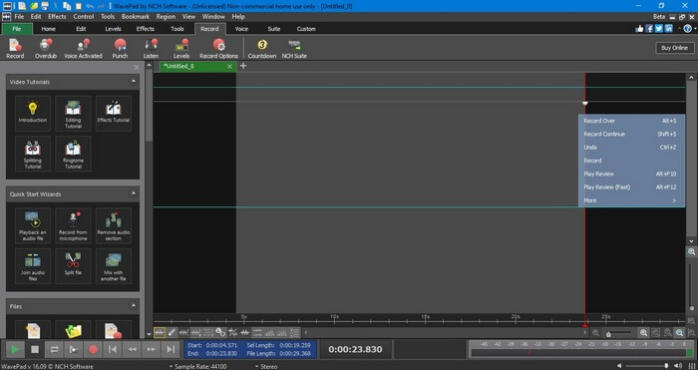Open the Bookmark menu
This screenshot has height=370, width=698.
pos(136,17)
